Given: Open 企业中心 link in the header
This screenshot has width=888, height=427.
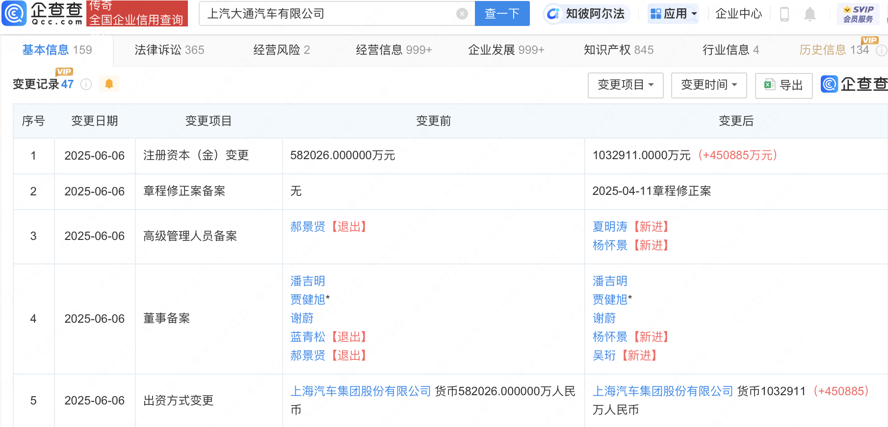Looking at the screenshot, I should point(738,14).
